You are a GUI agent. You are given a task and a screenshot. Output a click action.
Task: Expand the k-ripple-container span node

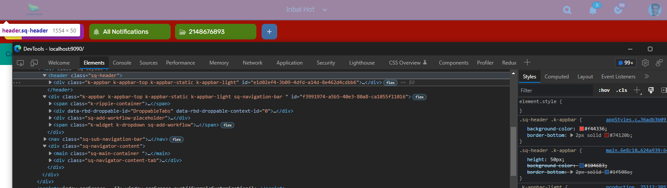coord(50,104)
